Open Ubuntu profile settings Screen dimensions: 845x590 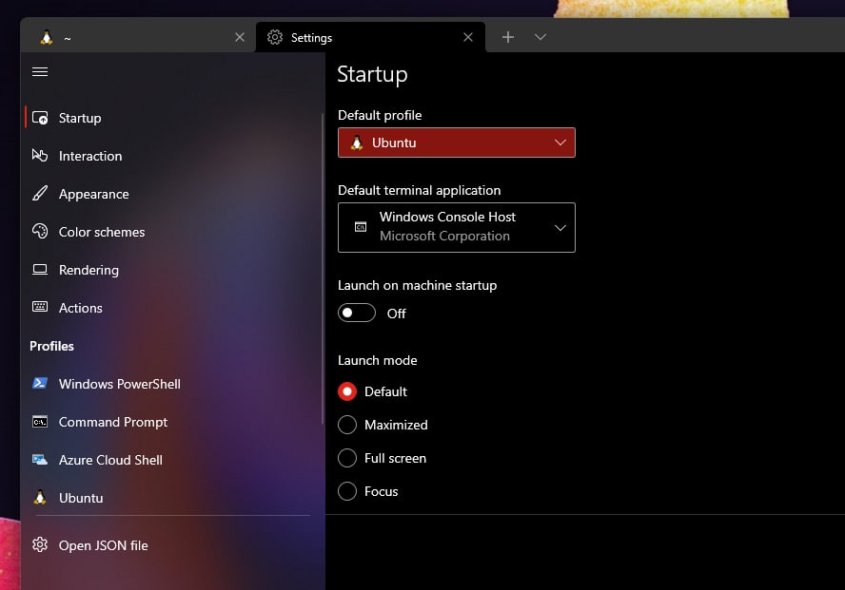(172, 498)
